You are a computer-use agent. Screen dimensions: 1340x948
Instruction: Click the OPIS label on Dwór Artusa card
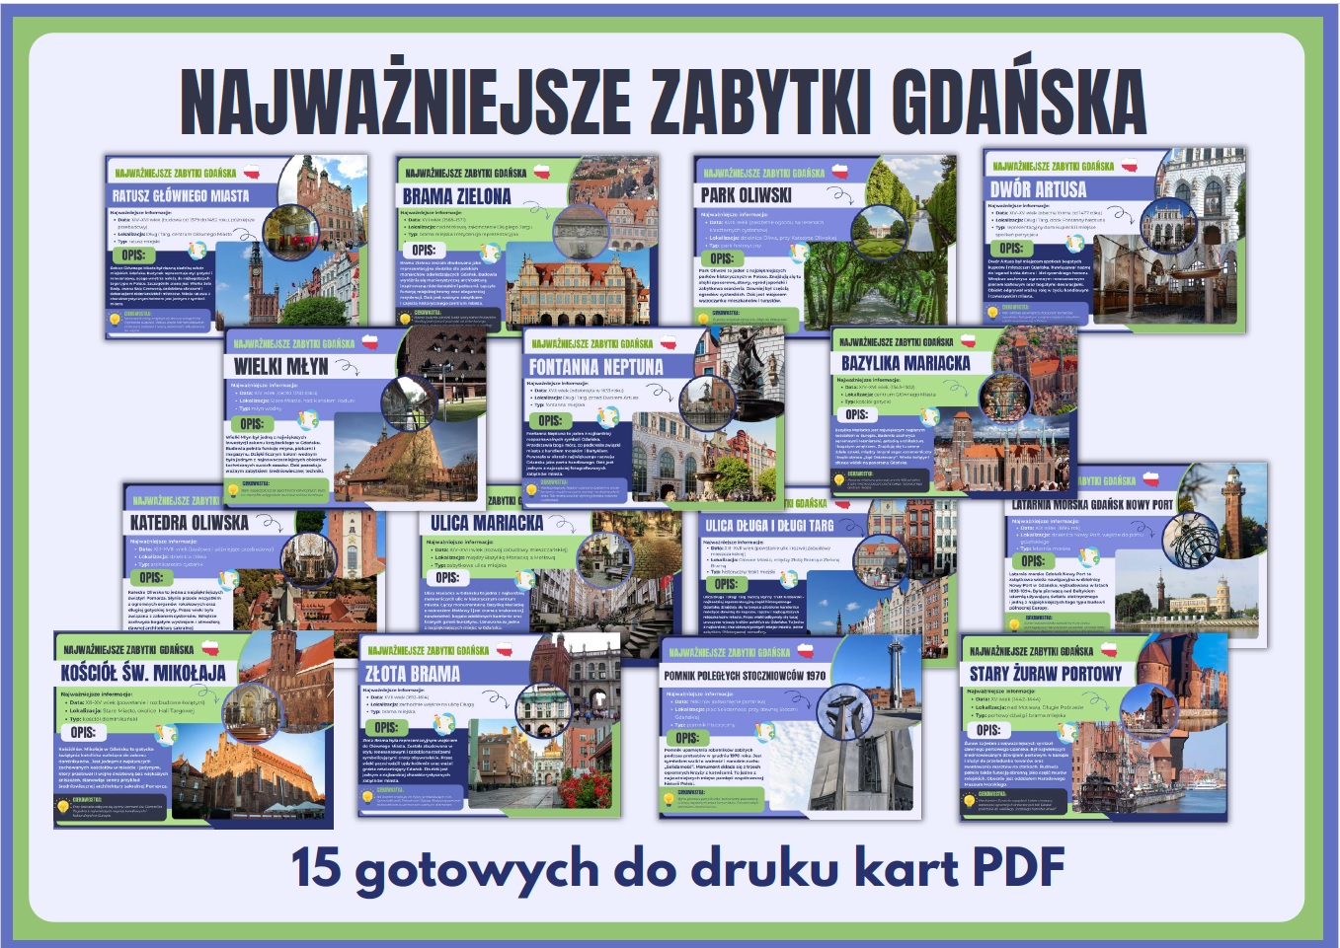[x=1011, y=249]
